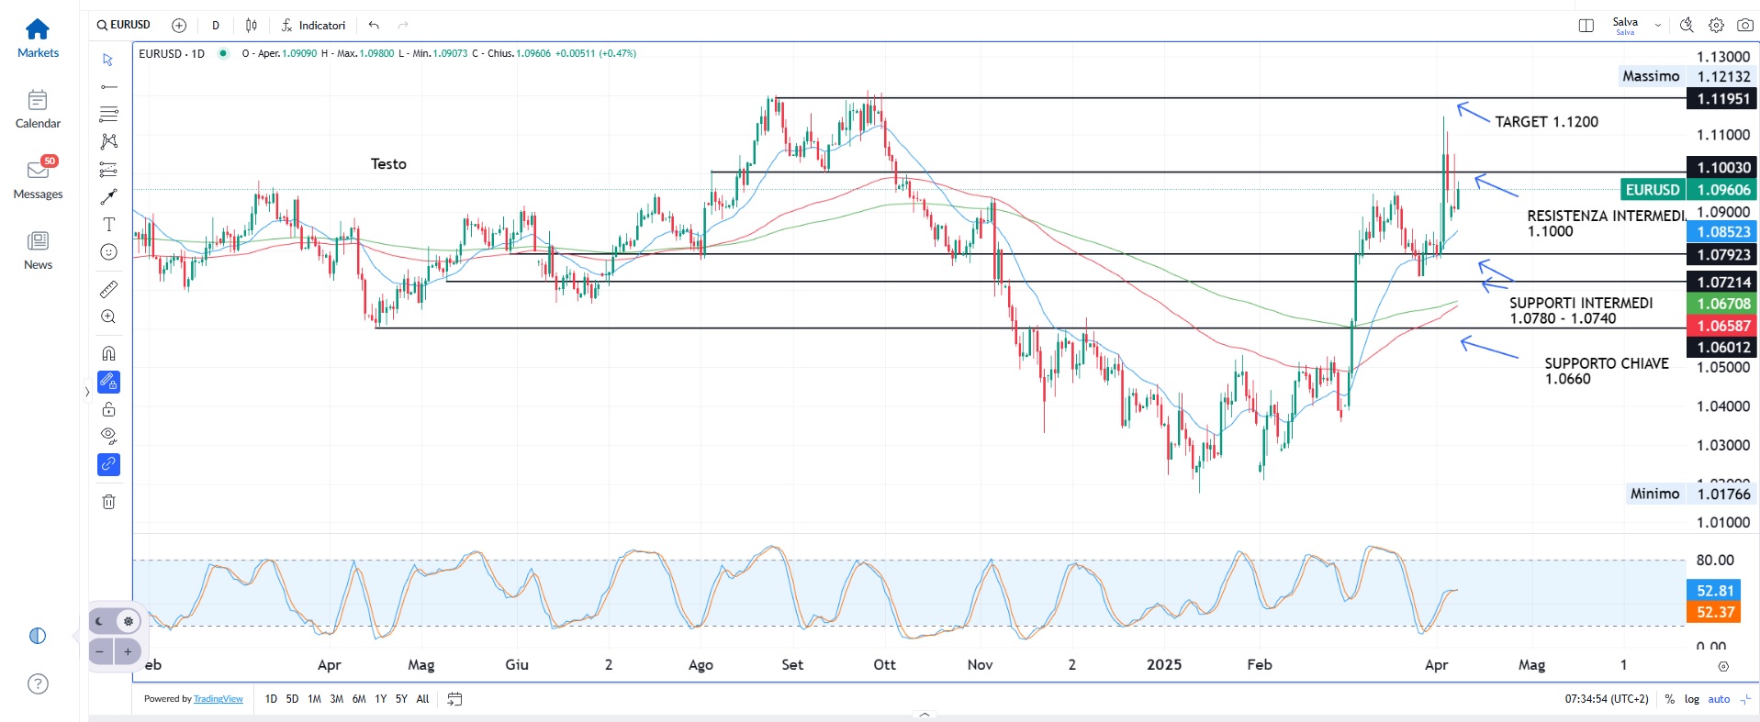
Task: Toggle Magnet mode in drawing toolbar
Action: tap(108, 353)
